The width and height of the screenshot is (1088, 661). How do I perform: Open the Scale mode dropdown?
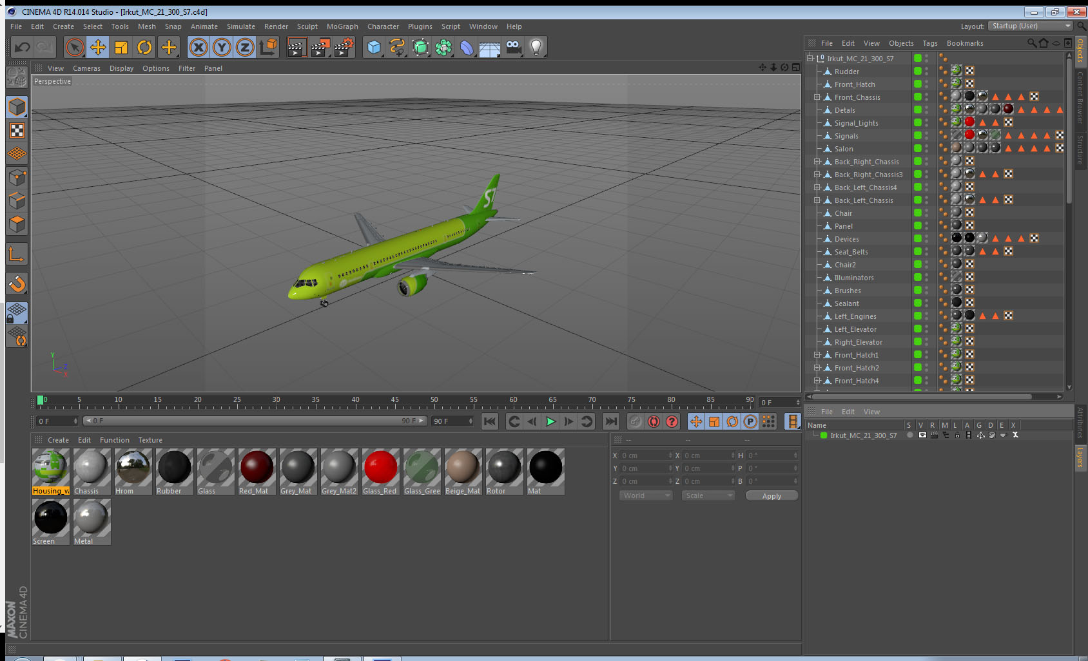tap(708, 495)
